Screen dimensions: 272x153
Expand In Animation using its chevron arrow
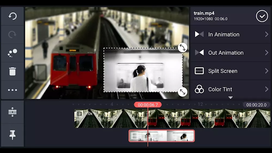point(266,34)
